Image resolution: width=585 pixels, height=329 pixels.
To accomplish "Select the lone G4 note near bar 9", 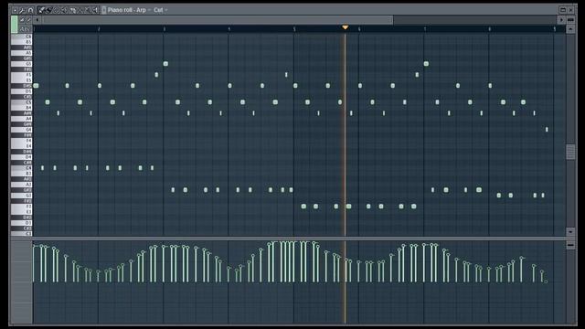I will (x=547, y=130).
